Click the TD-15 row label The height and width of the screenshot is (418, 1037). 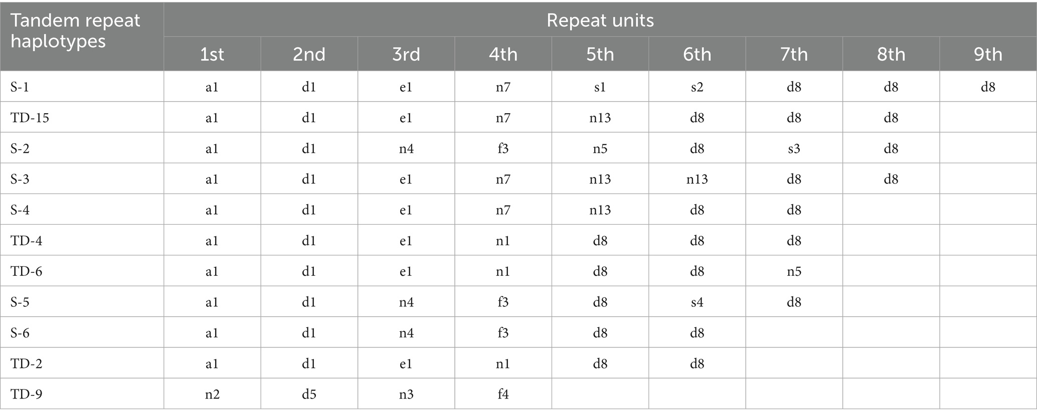tap(30, 118)
